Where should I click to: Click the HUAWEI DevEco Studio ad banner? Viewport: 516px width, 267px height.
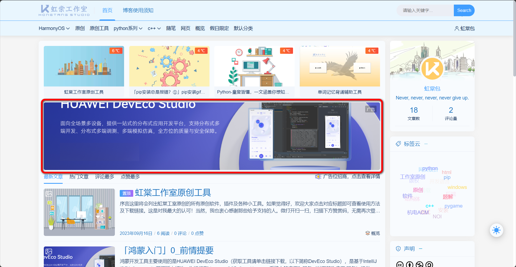(212, 136)
